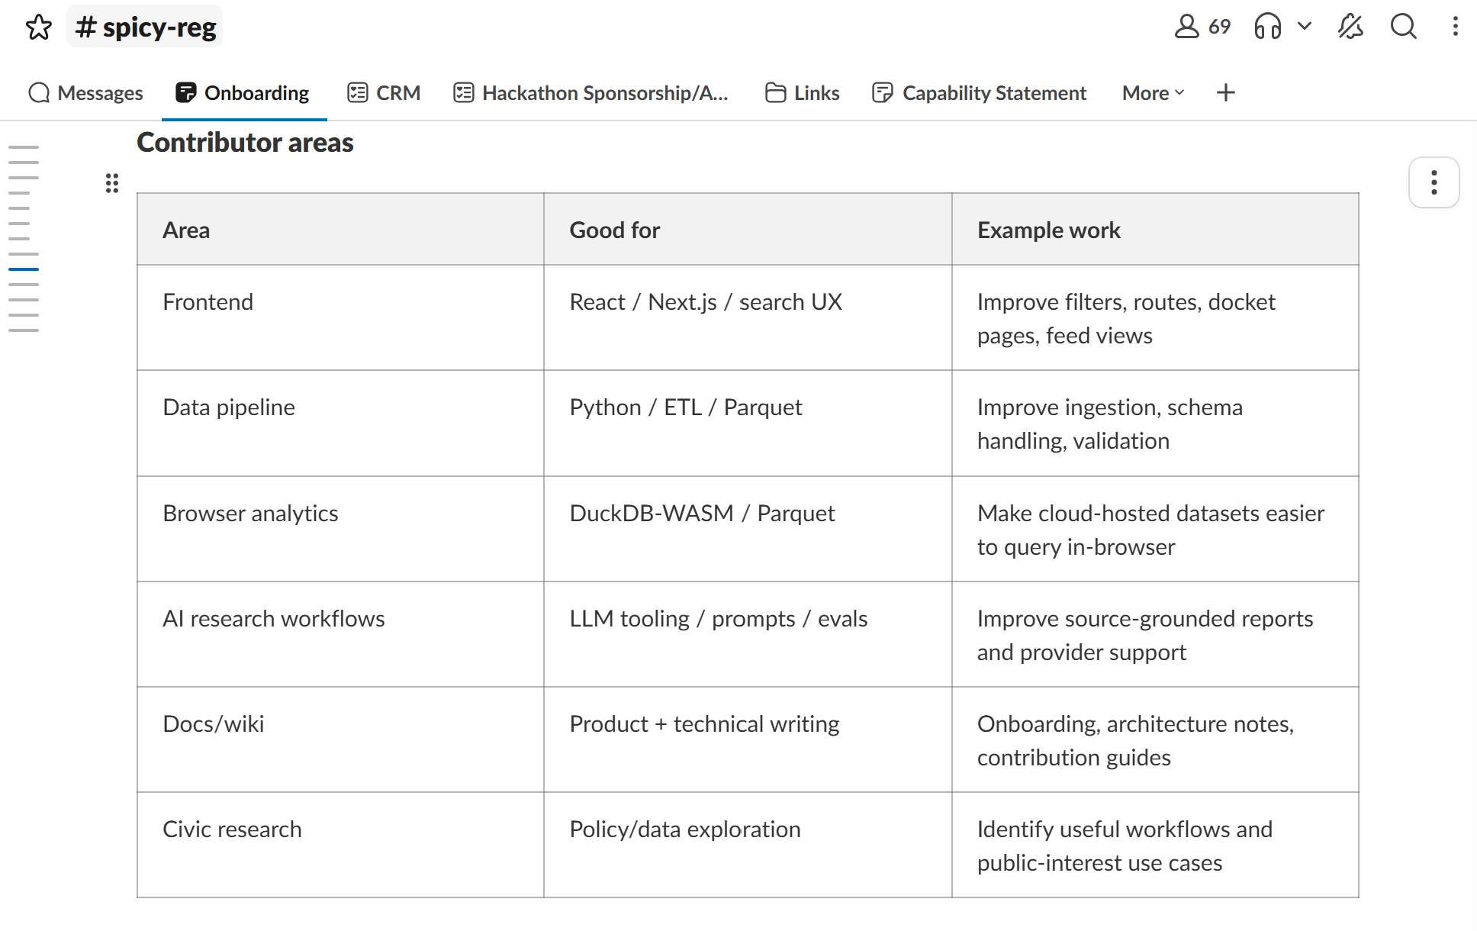Click Onboarding, architecture notes cell
Viewport: 1477px width, 931px height.
click(1155, 739)
